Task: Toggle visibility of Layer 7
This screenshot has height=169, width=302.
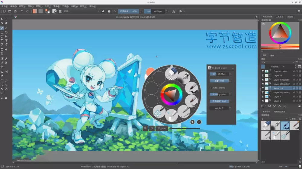Action: click(x=263, y=97)
